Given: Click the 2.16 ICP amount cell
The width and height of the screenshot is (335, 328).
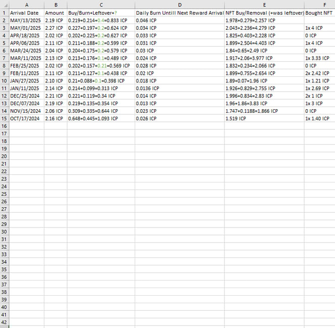Looking at the screenshot, I should pos(55,119).
